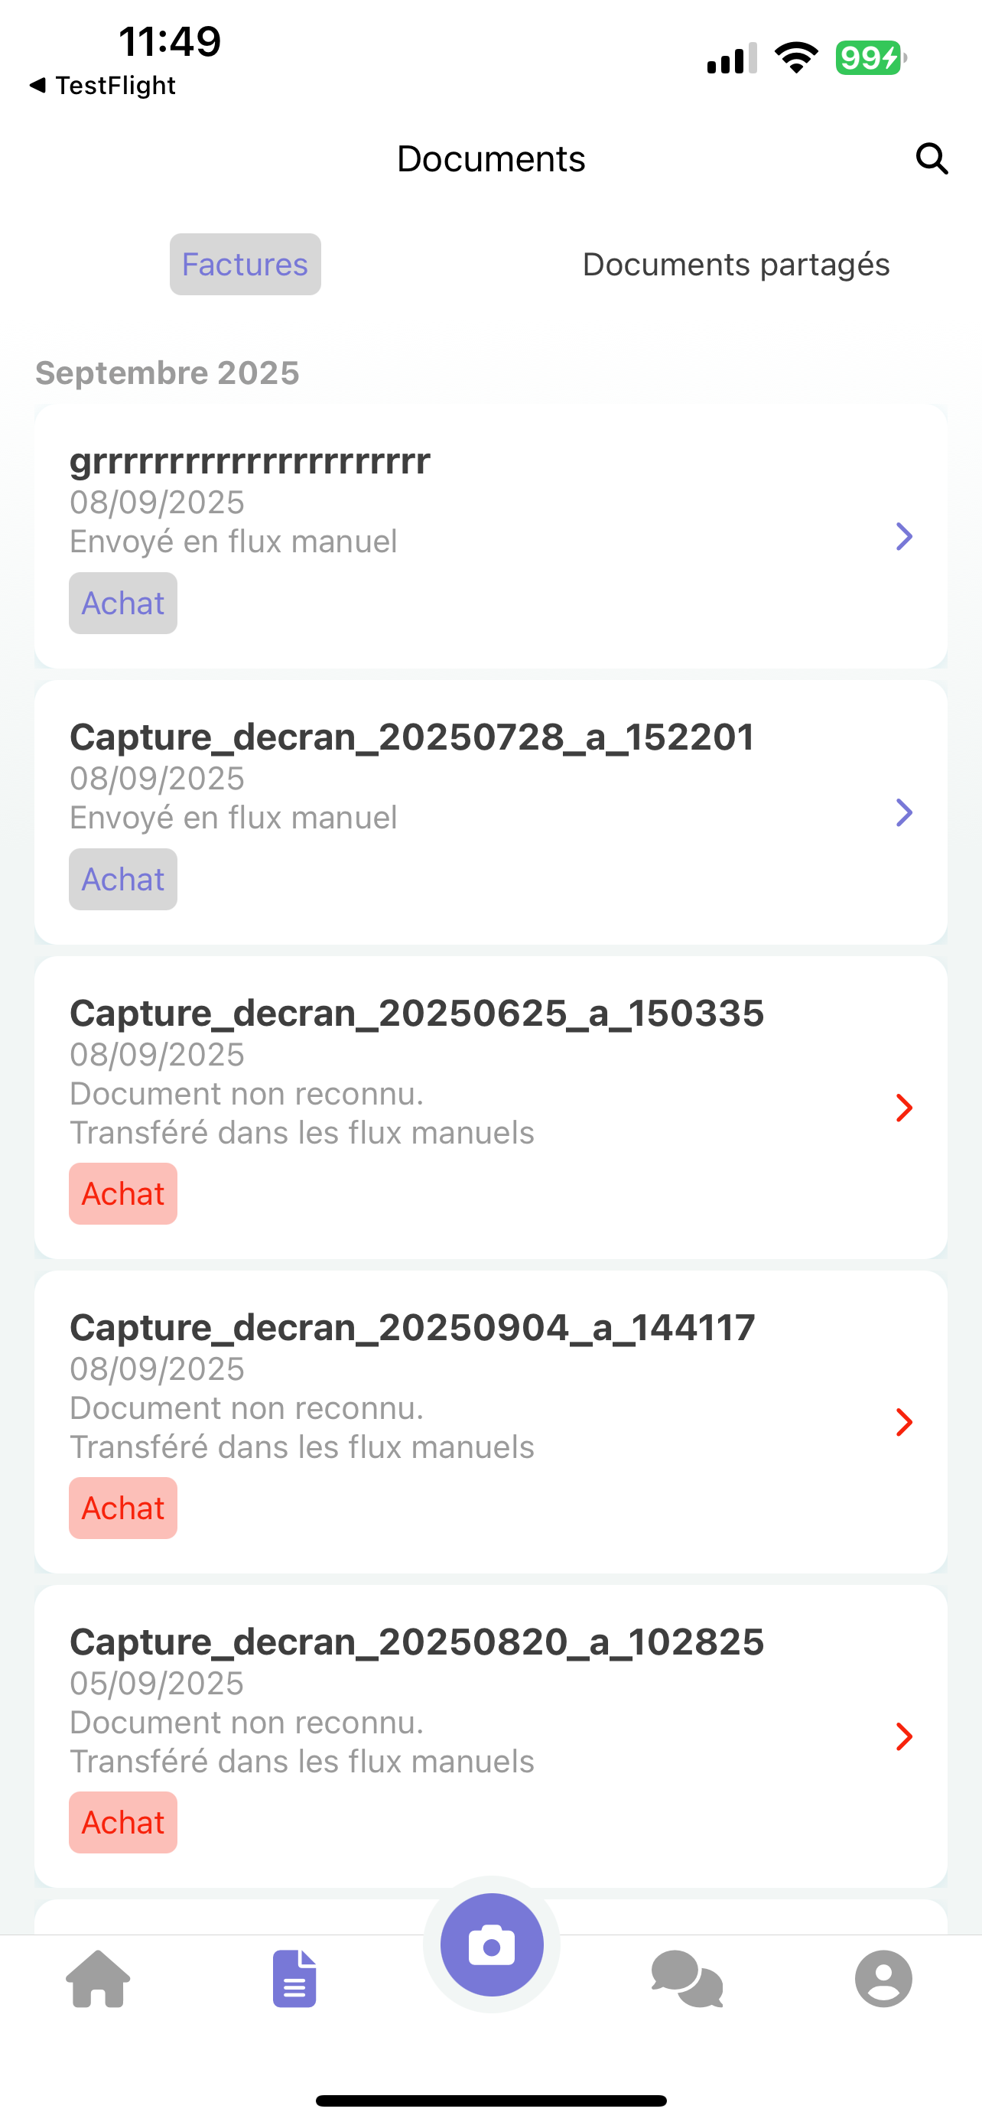Viewport: 982px width, 2125px height.
Task: Go back to TestFlight
Action: [x=102, y=85]
